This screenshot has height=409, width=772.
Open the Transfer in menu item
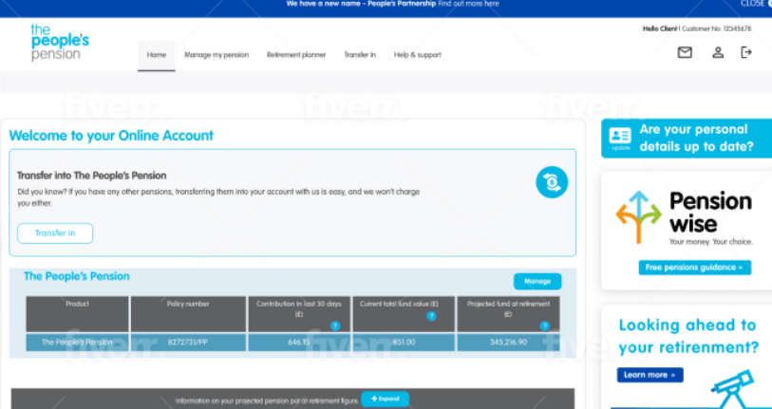[x=360, y=55]
